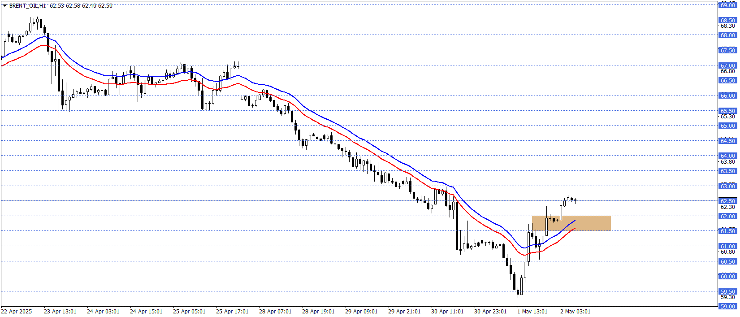Click the 59.00 price level label
Screen dimensions: 740x317
(x=727, y=306)
